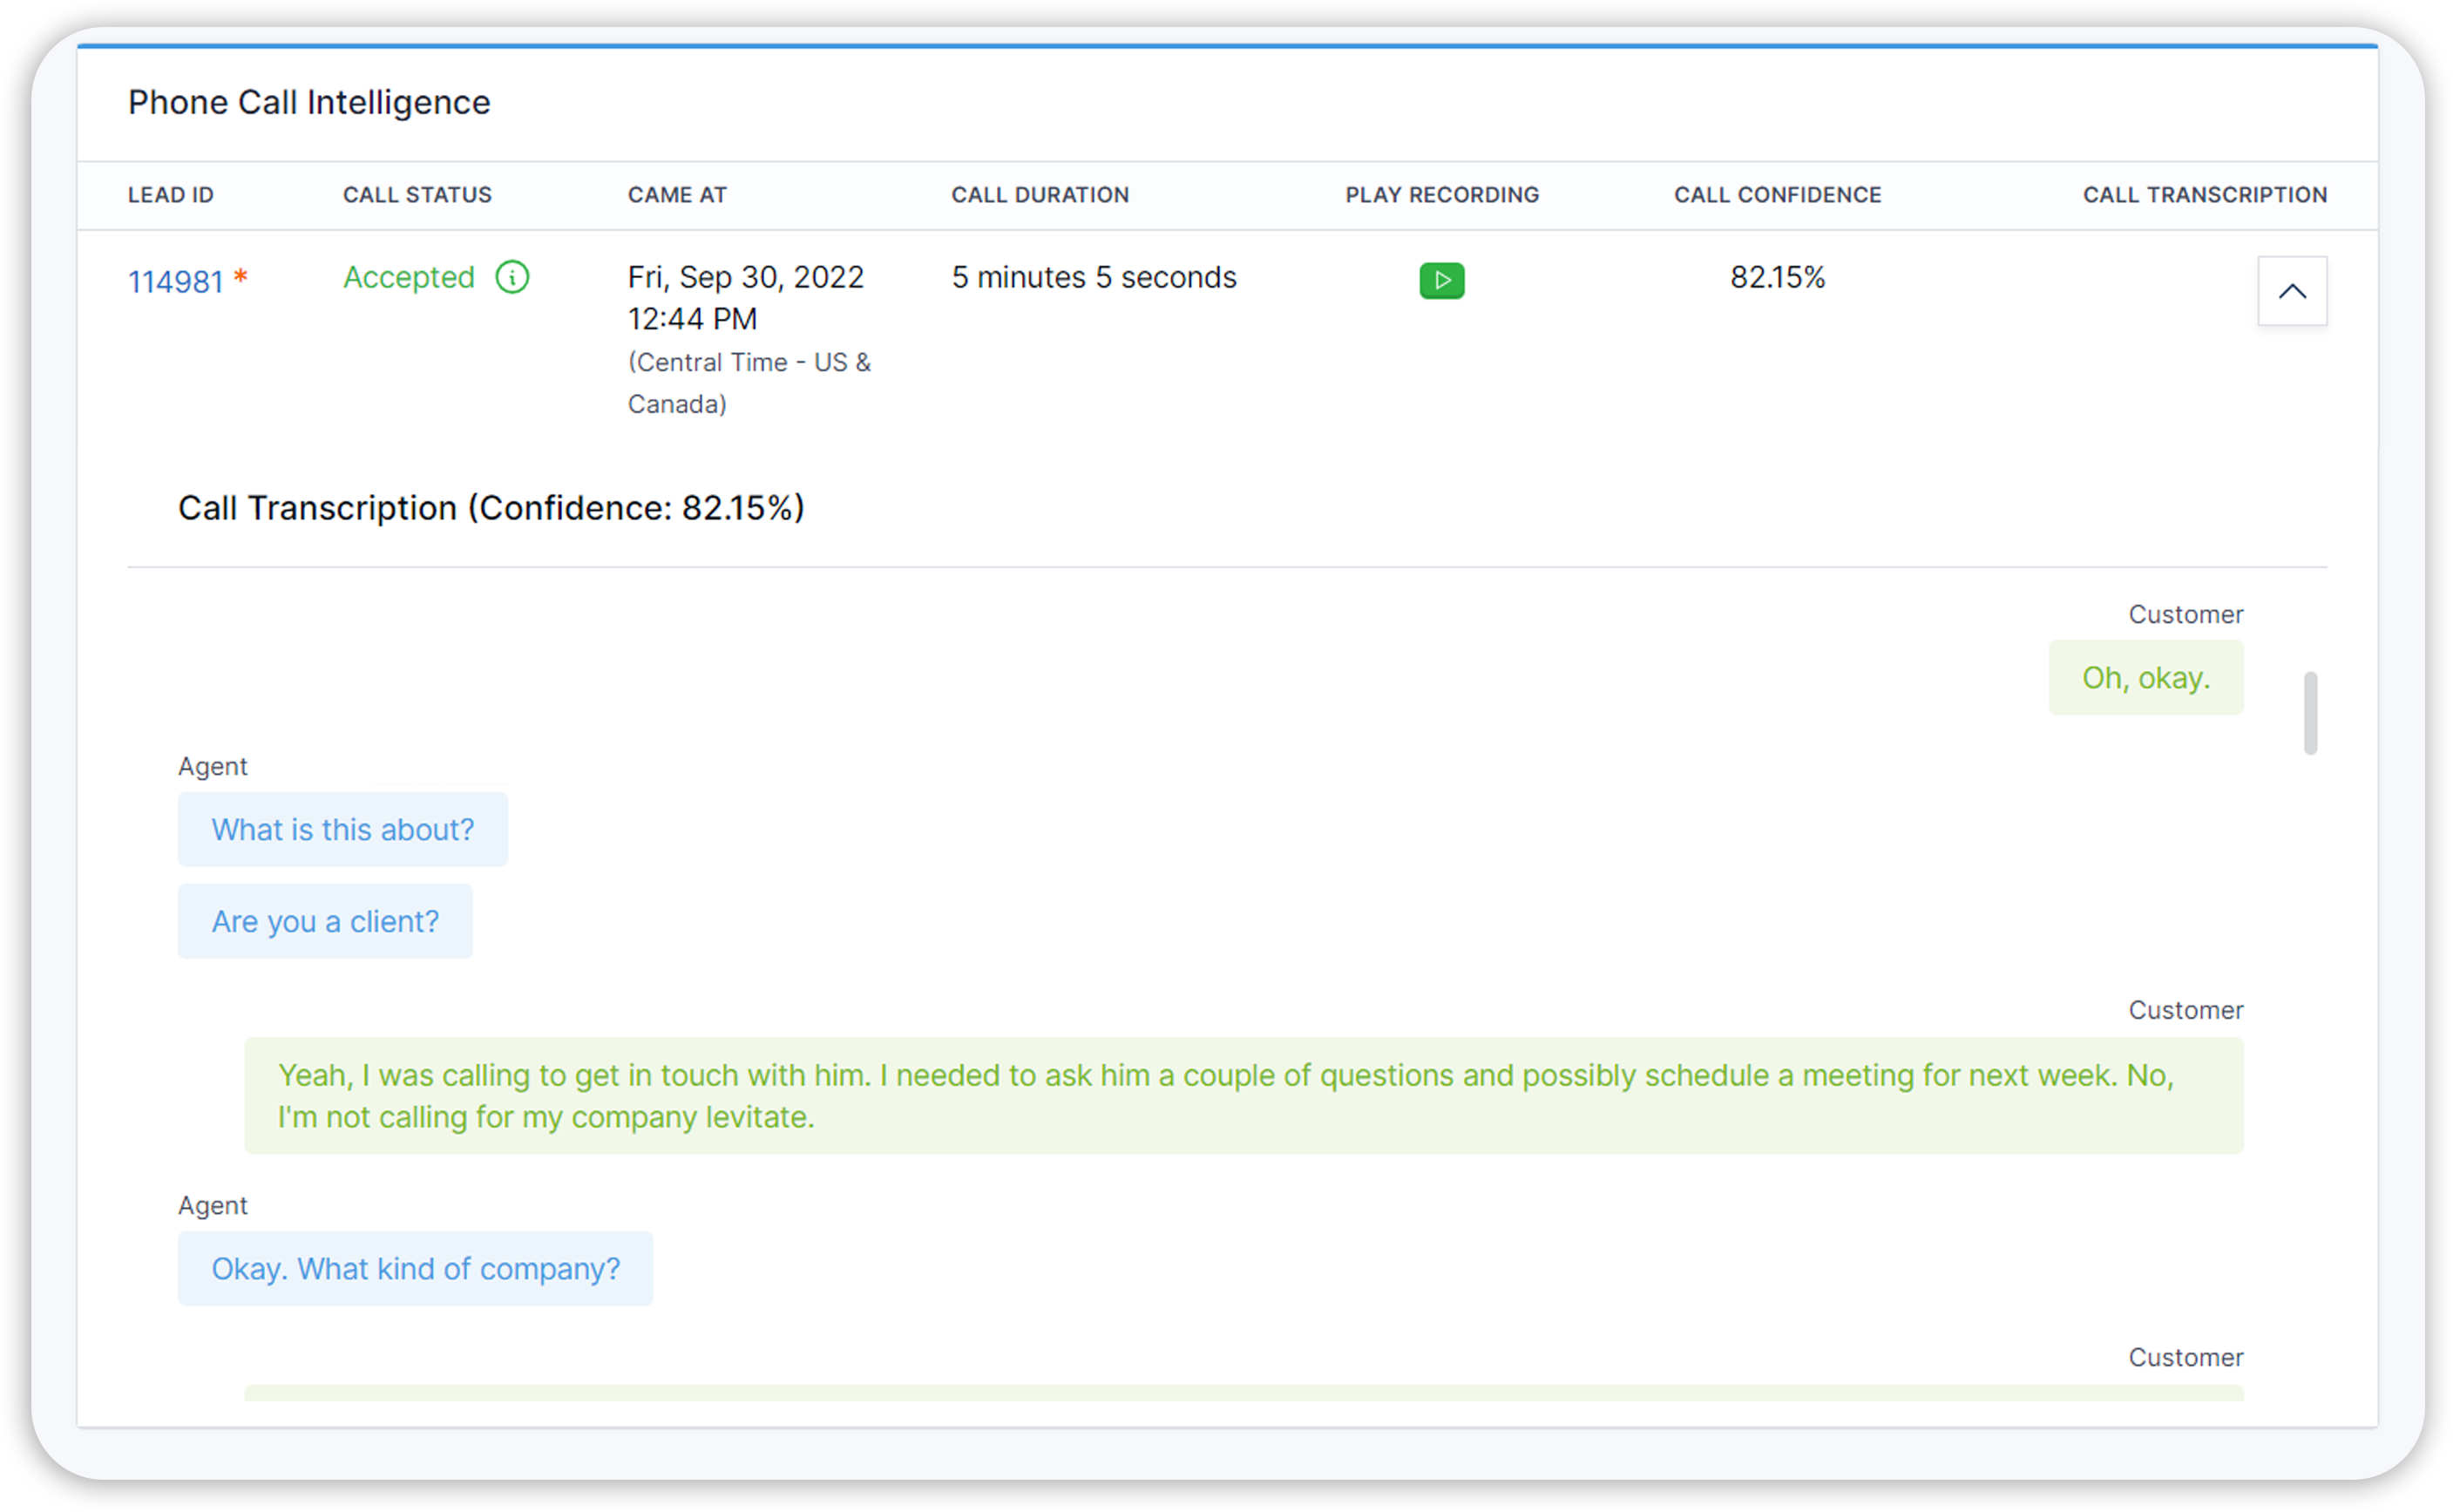Click the Accepted call status label

(408, 277)
